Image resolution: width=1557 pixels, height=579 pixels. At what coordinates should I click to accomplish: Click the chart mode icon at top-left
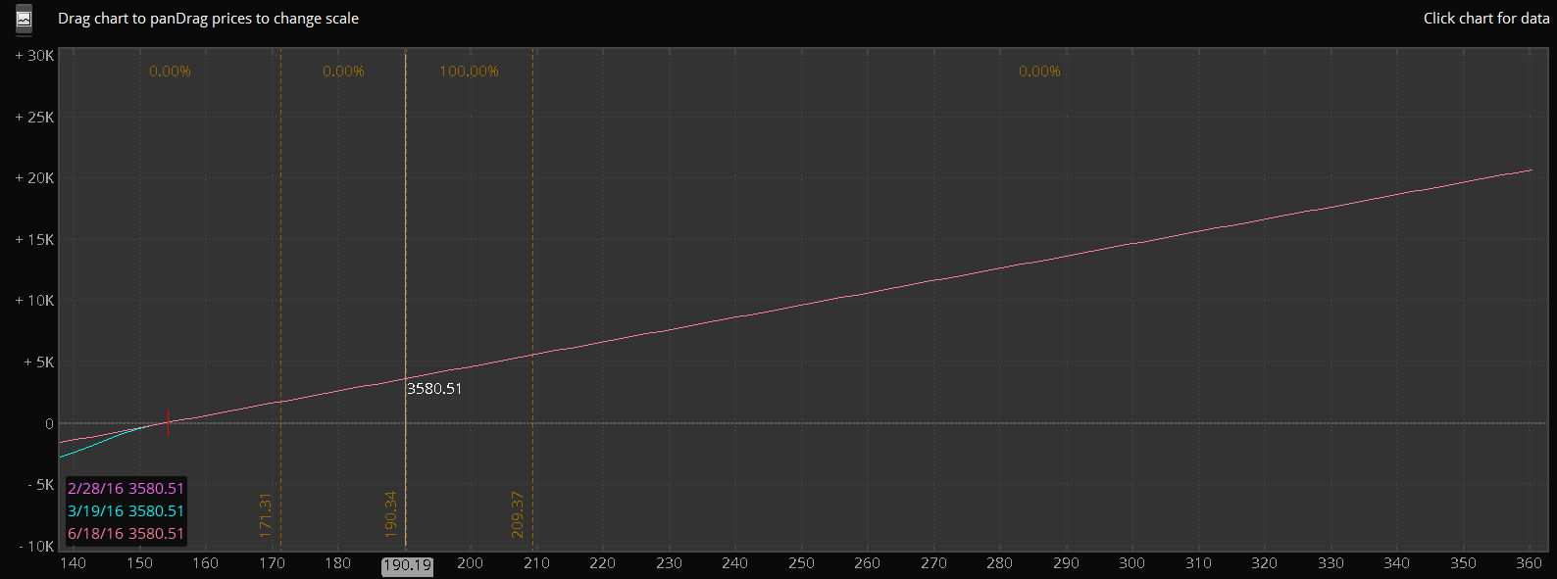[x=25, y=19]
